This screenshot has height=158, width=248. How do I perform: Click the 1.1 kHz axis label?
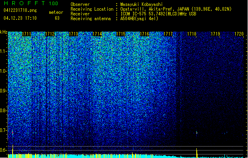point(4,51)
